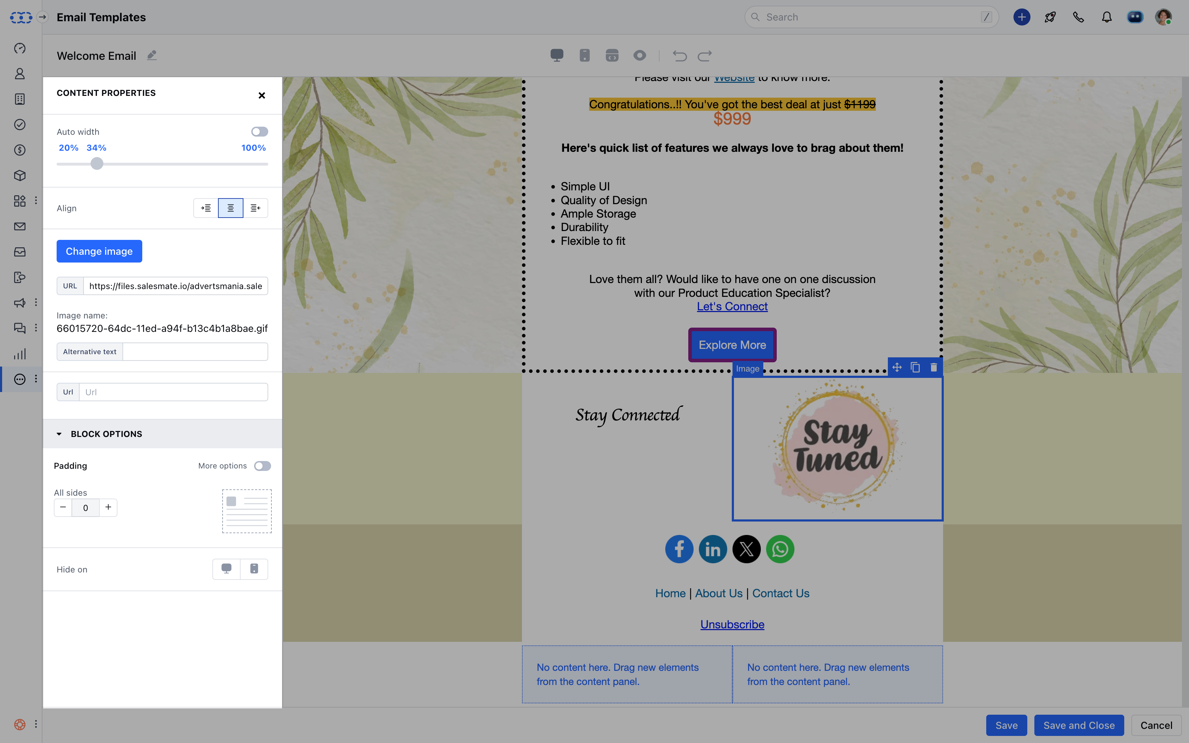This screenshot has height=743, width=1189.
Task: Duplicate the selected Image block
Action: point(915,368)
